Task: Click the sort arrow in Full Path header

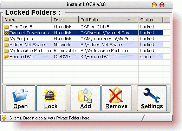Action: [x=129, y=20]
